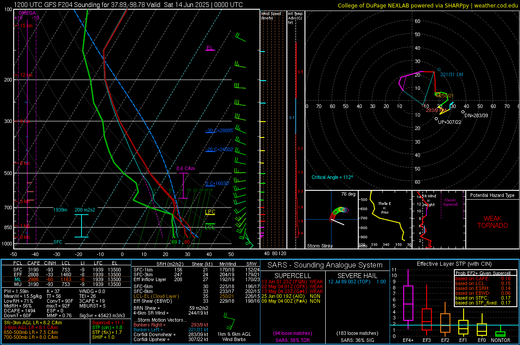Click the SR Wind v. Height inset label

429,200
